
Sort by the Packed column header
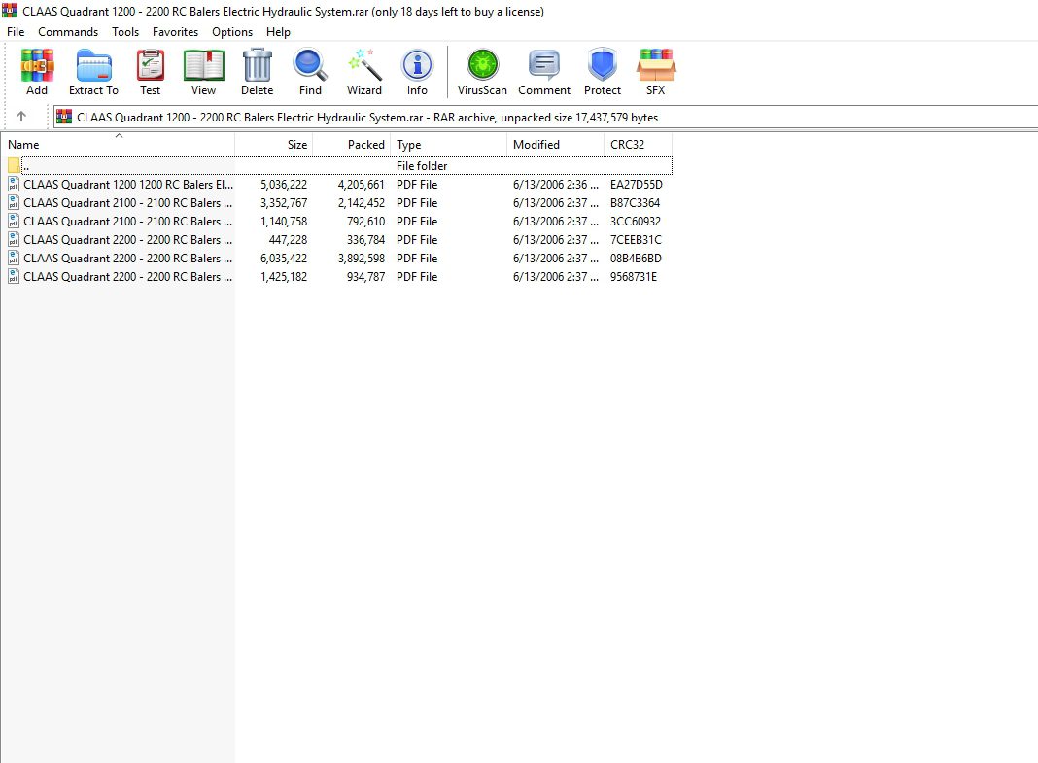click(352, 144)
